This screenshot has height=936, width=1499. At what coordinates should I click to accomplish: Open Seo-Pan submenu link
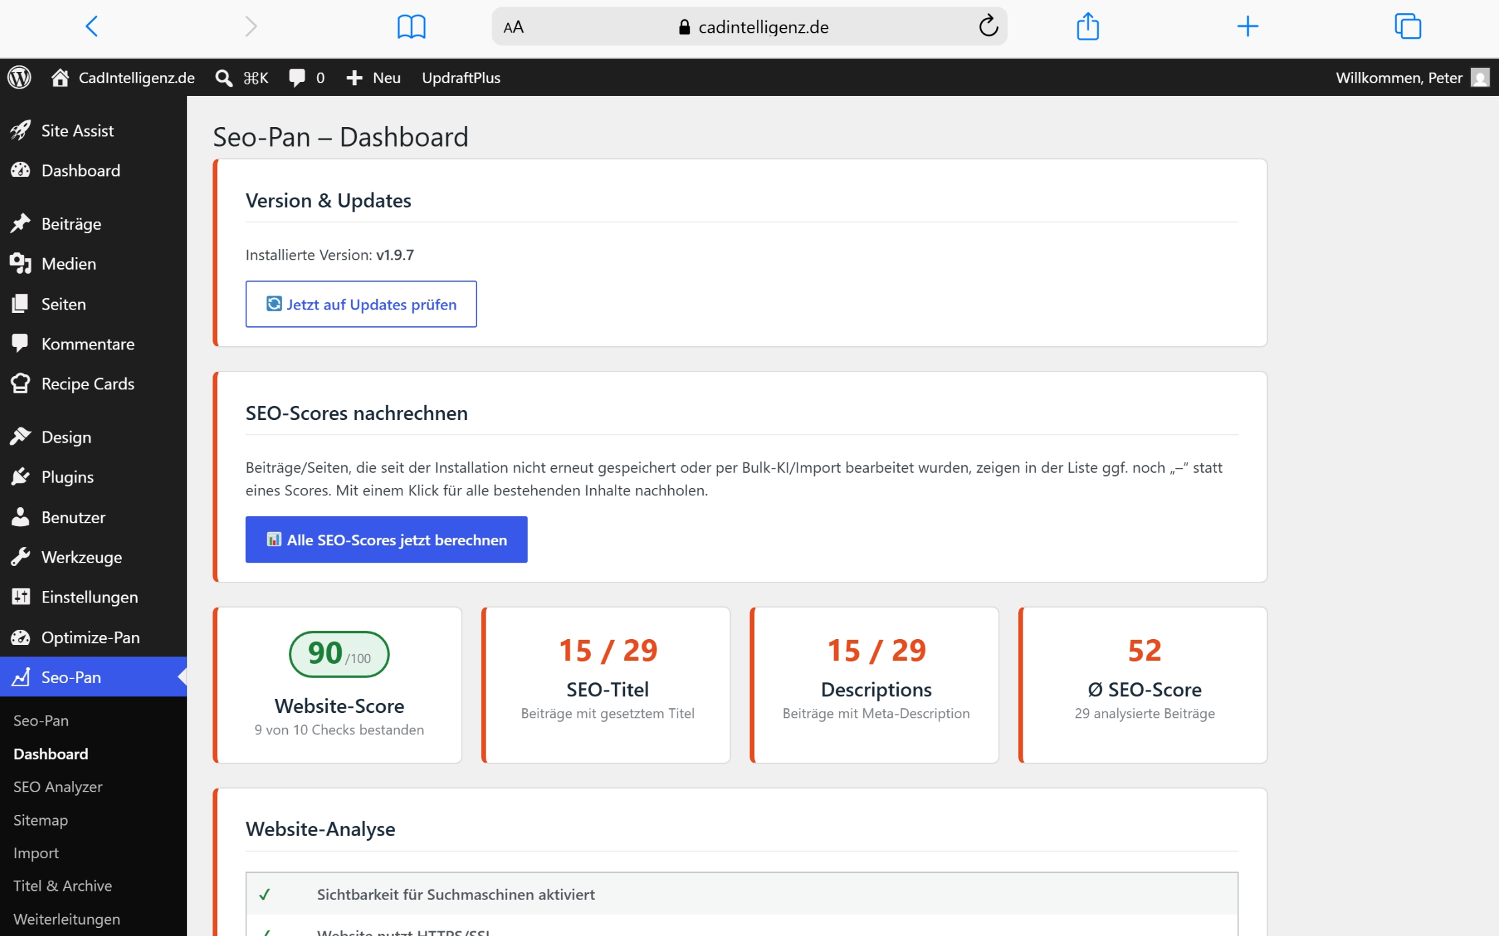(41, 720)
